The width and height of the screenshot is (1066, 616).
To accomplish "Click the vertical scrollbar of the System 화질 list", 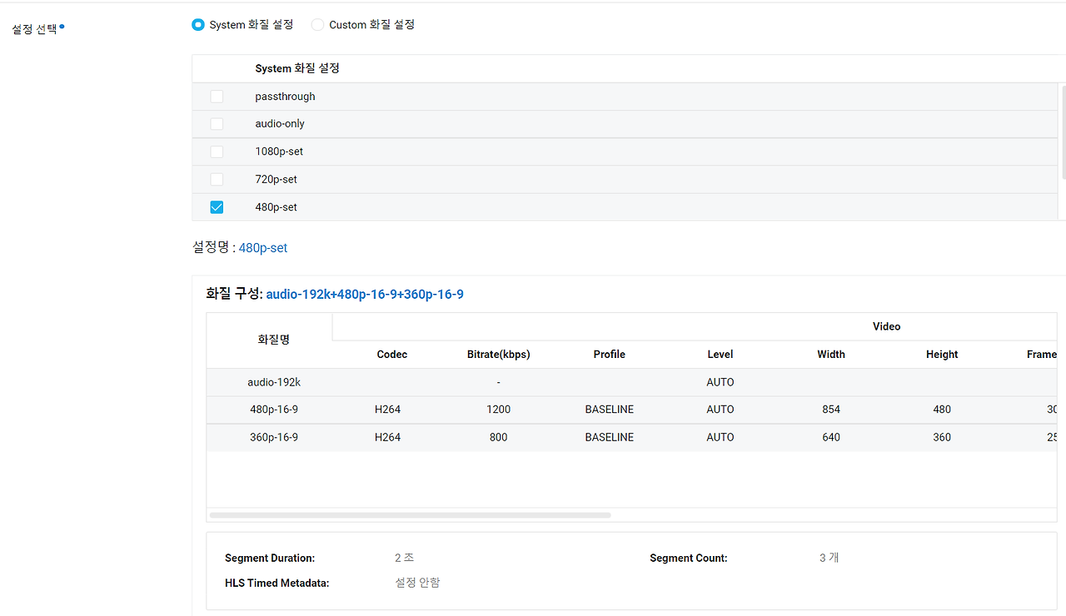I will click(x=1063, y=131).
